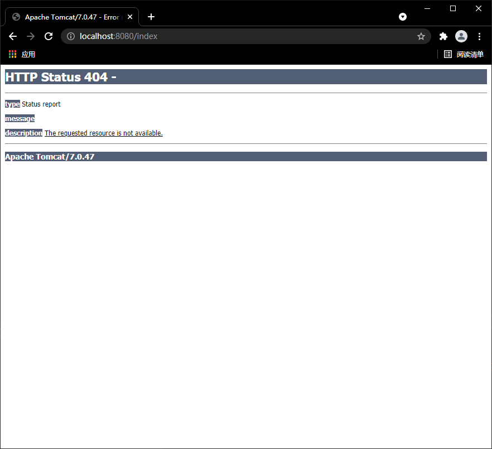Focus the address bar showing localhost:8080/index
Screen dimensions: 492x449
coord(247,36)
